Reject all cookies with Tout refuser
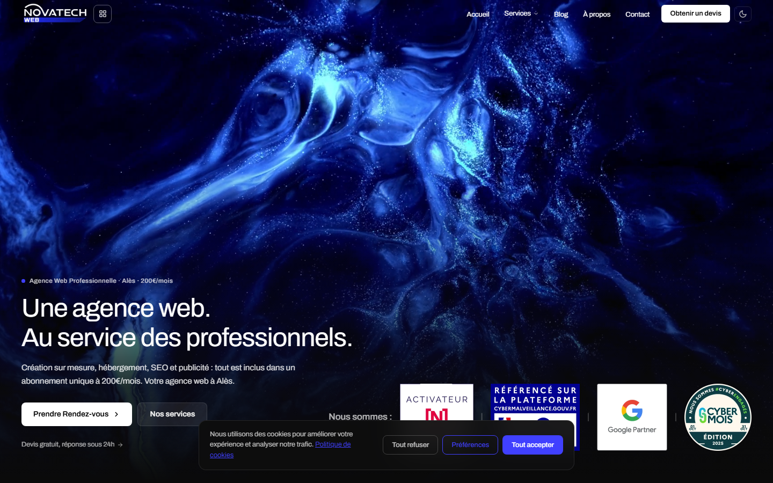This screenshot has height=483, width=773. [411, 445]
